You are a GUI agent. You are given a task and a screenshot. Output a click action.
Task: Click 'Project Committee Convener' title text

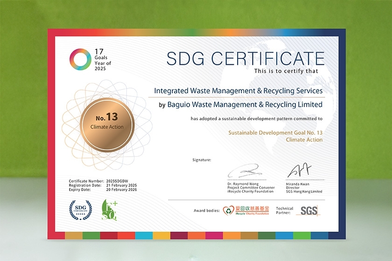coord(251,187)
